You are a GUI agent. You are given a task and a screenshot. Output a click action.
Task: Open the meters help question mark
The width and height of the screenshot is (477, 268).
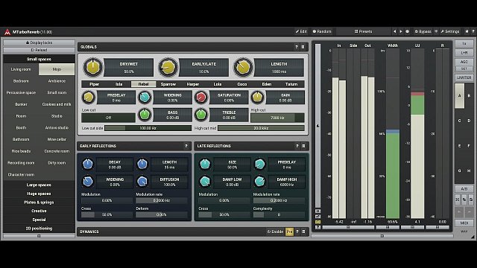pyautogui.click(x=318, y=227)
